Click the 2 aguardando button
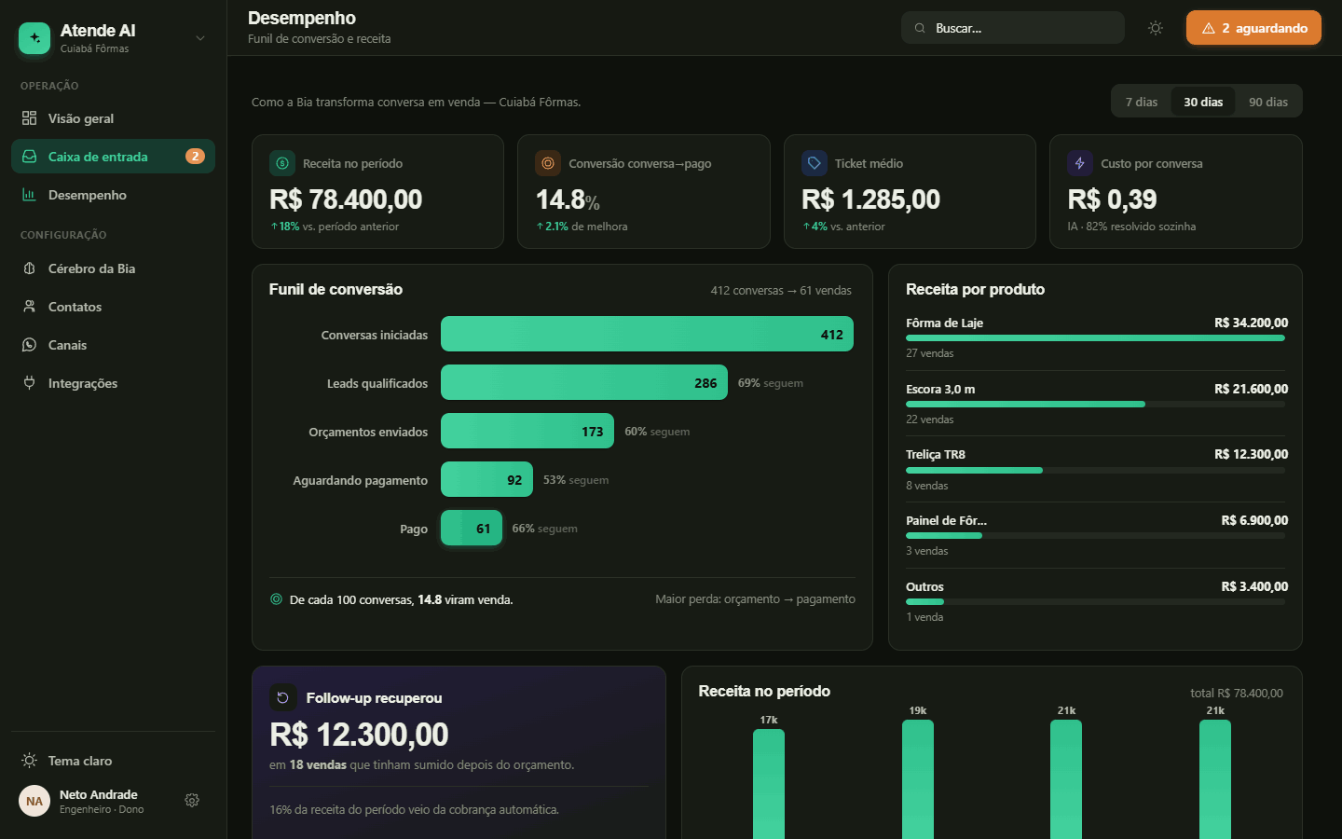This screenshot has height=839, width=1342. [1253, 28]
